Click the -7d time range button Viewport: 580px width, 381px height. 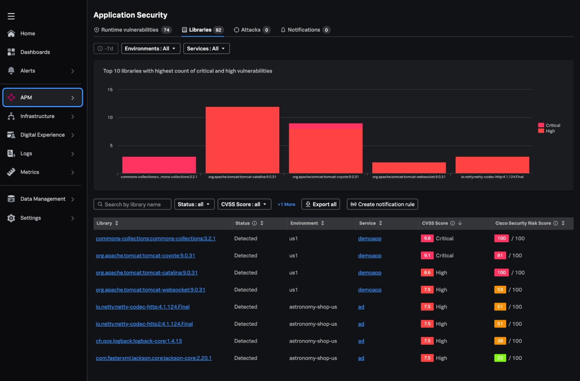click(x=106, y=48)
